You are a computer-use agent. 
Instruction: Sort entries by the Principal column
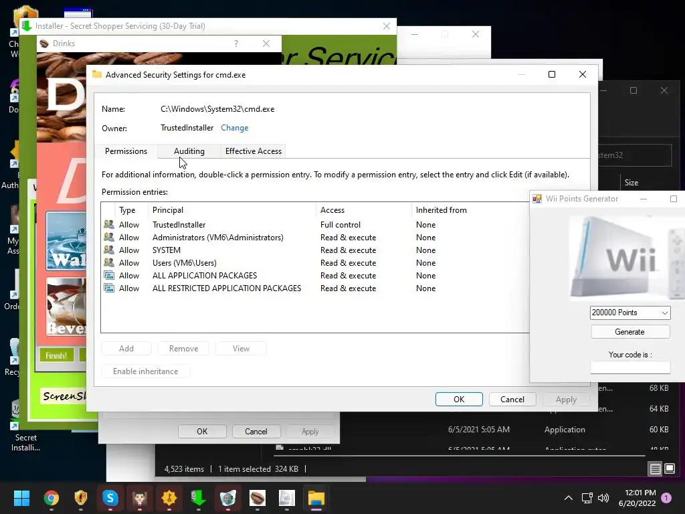(231, 210)
